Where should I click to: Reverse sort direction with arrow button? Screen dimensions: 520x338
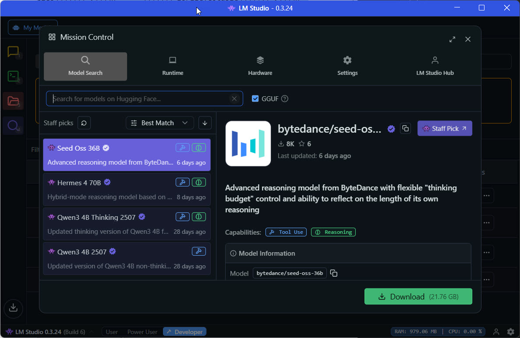(x=205, y=123)
